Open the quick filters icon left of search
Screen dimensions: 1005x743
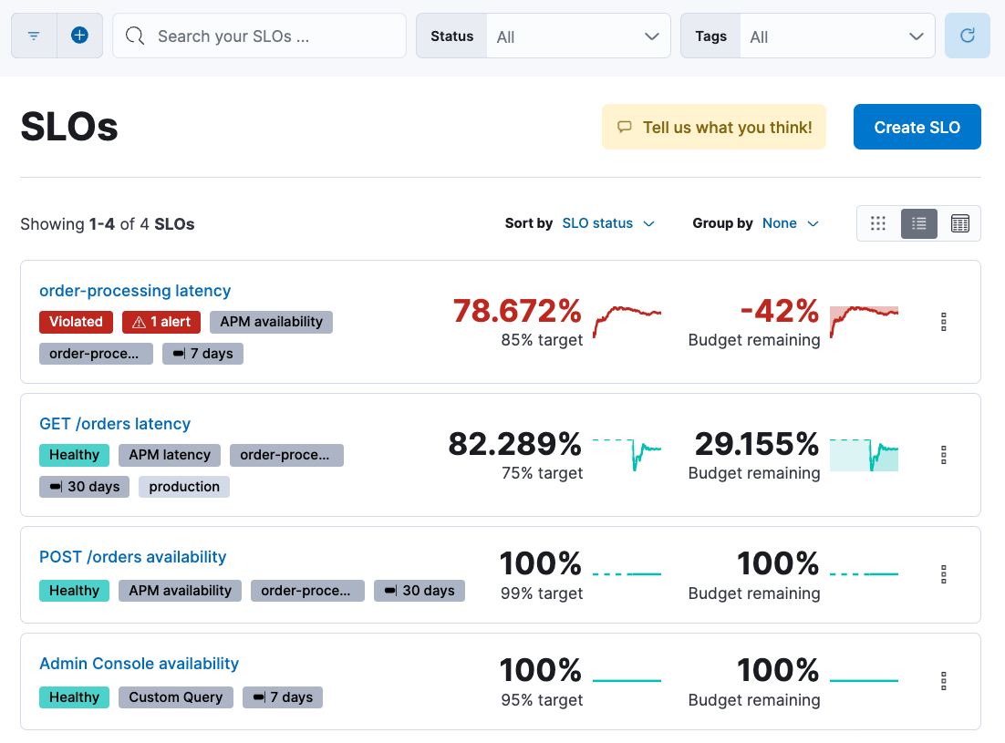(x=33, y=35)
